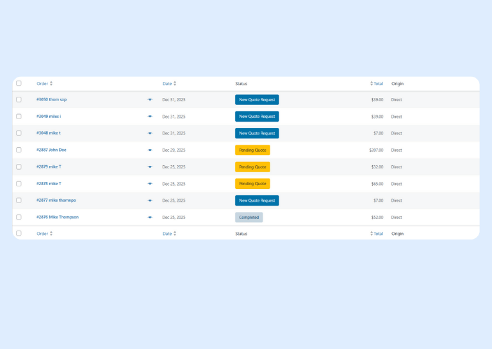Viewport: 492px width, 349px height.
Task: Click preview eye icon for order #2879
Action: click(150, 167)
